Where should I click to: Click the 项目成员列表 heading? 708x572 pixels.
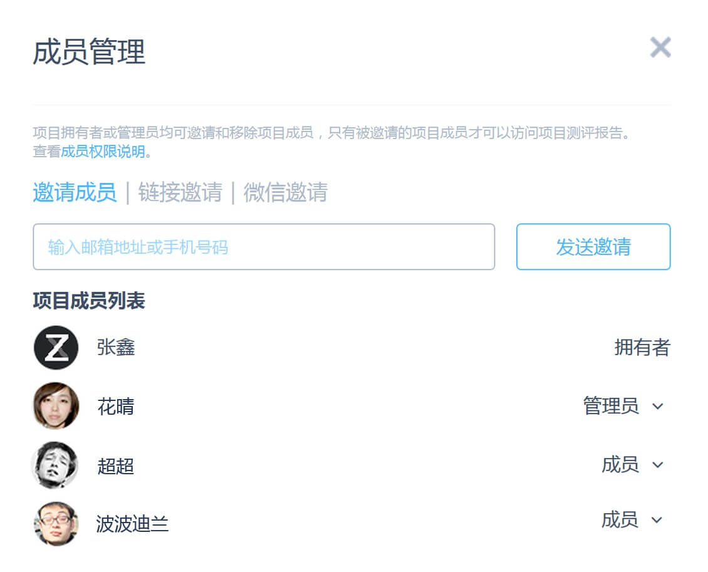coord(89,301)
